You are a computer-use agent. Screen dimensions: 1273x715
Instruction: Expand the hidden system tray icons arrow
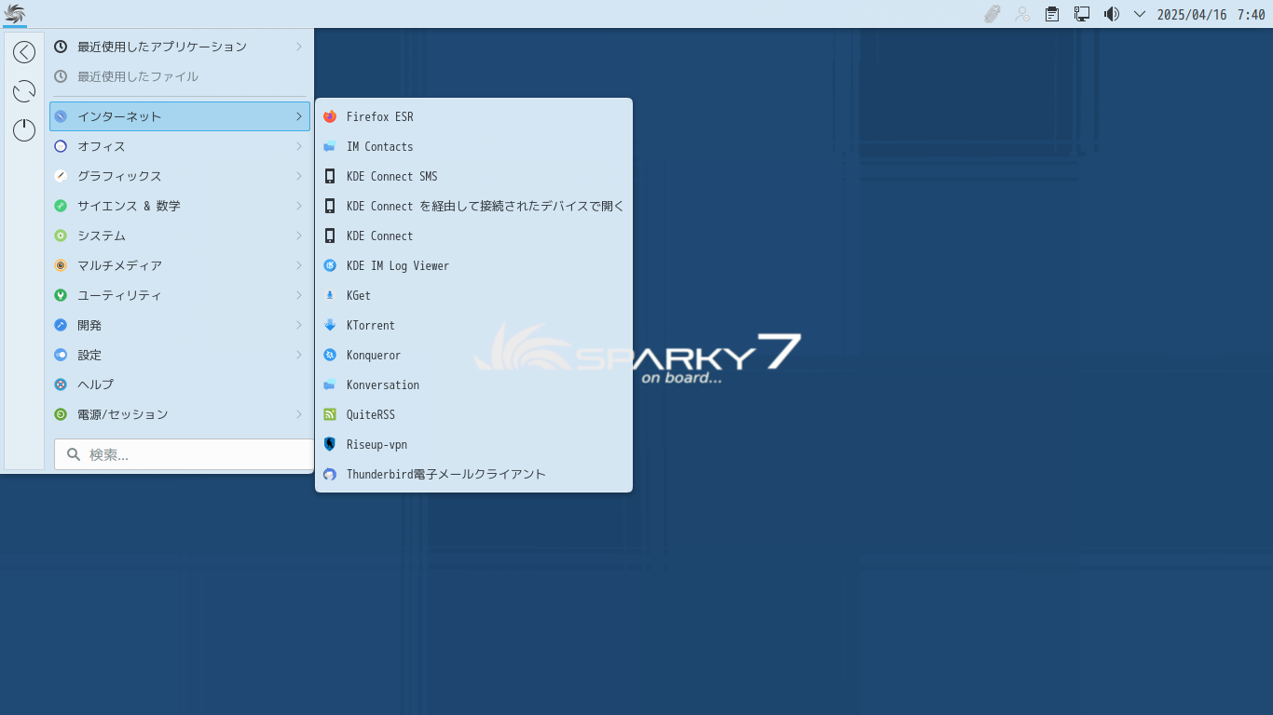point(1139,14)
